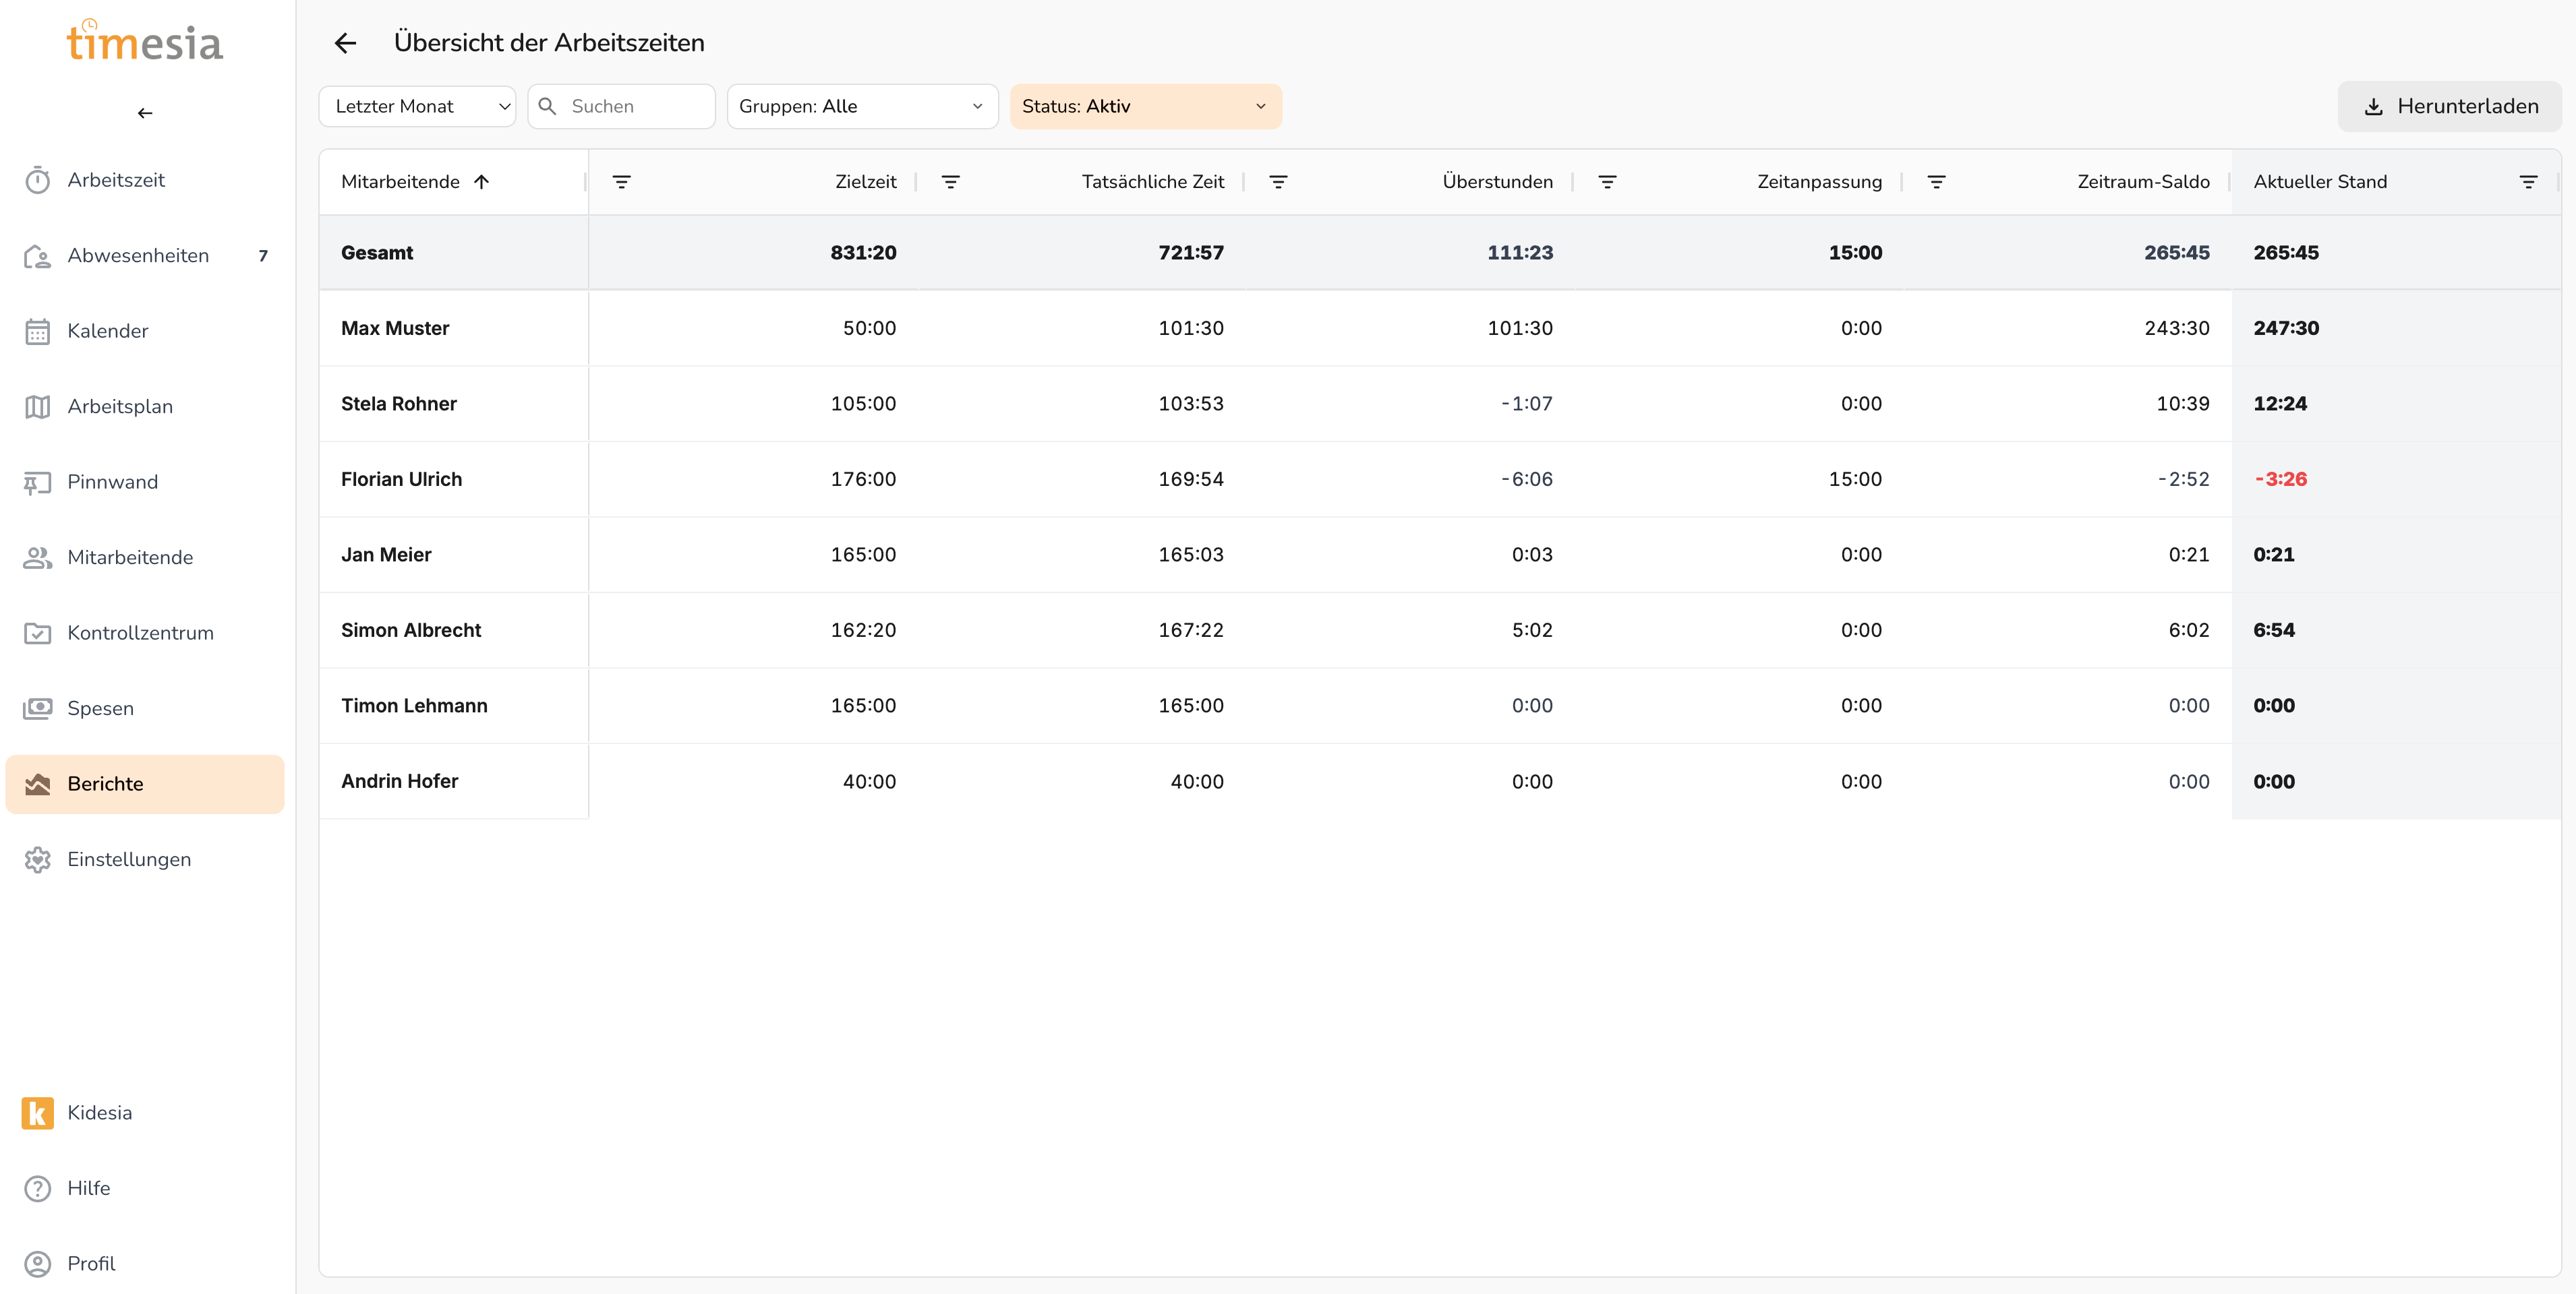Screen dimensions: 2576x1294
Task: Click the back arrow beside the page title
Action: [345, 43]
